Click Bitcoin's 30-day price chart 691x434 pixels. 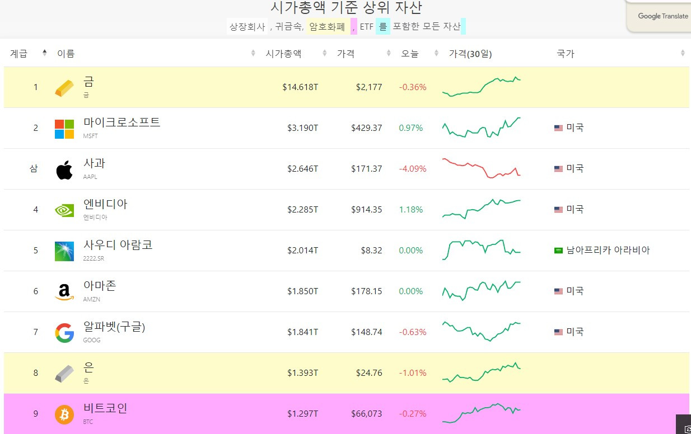(x=482, y=413)
